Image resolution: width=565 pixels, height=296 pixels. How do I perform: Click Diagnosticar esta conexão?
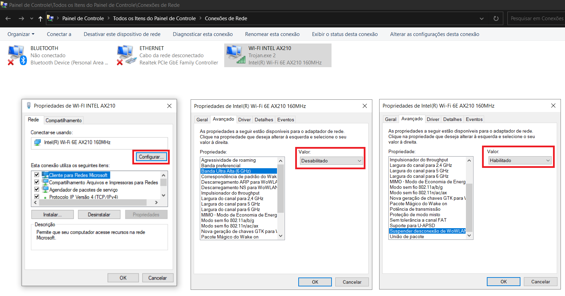[x=203, y=34]
